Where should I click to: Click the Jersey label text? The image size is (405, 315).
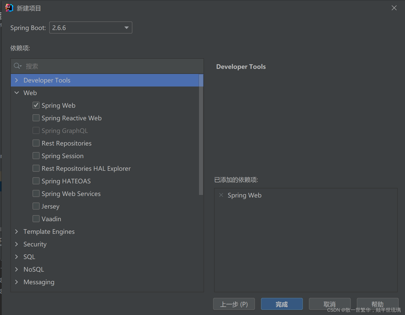pyautogui.click(x=50, y=206)
